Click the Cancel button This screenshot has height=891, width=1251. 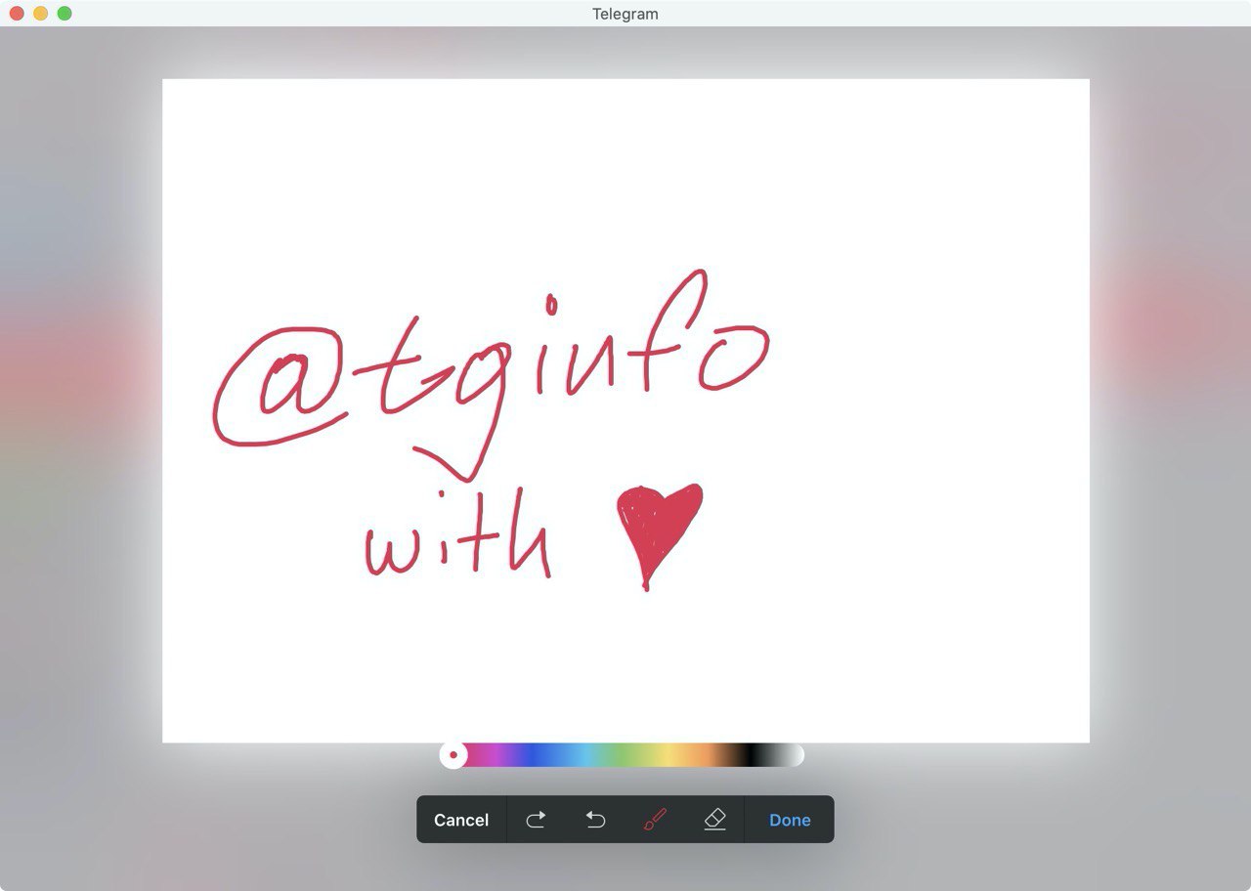(461, 820)
